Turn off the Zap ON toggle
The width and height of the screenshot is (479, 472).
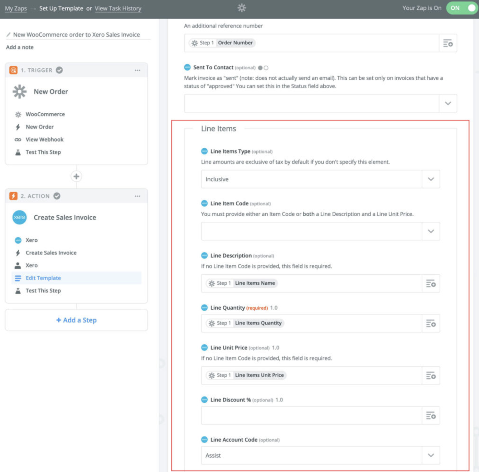(x=462, y=8)
